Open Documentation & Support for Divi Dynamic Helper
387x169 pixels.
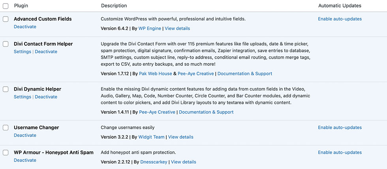206,112
